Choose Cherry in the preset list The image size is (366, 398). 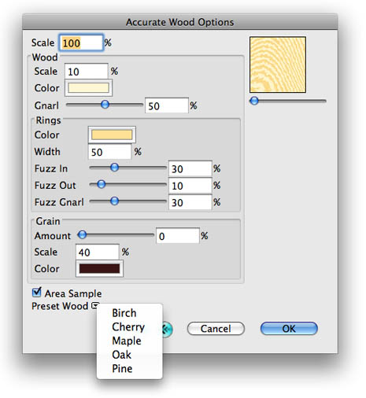coord(128,326)
